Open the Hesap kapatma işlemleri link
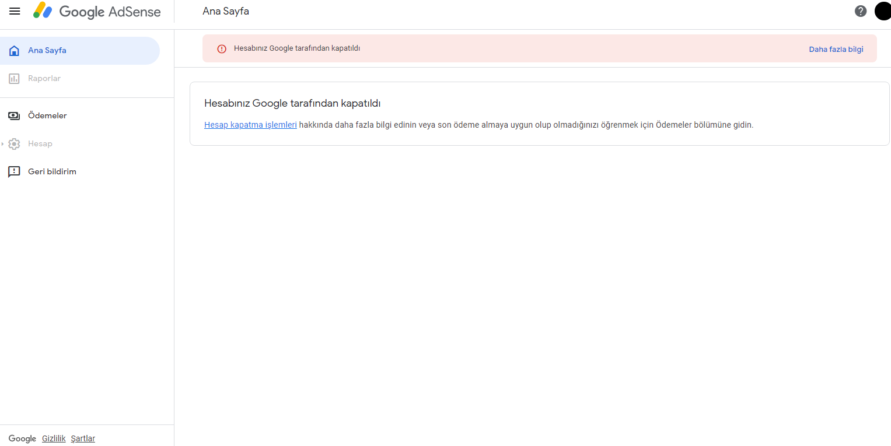This screenshot has width=891, height=446. click(x=250, y=125)
